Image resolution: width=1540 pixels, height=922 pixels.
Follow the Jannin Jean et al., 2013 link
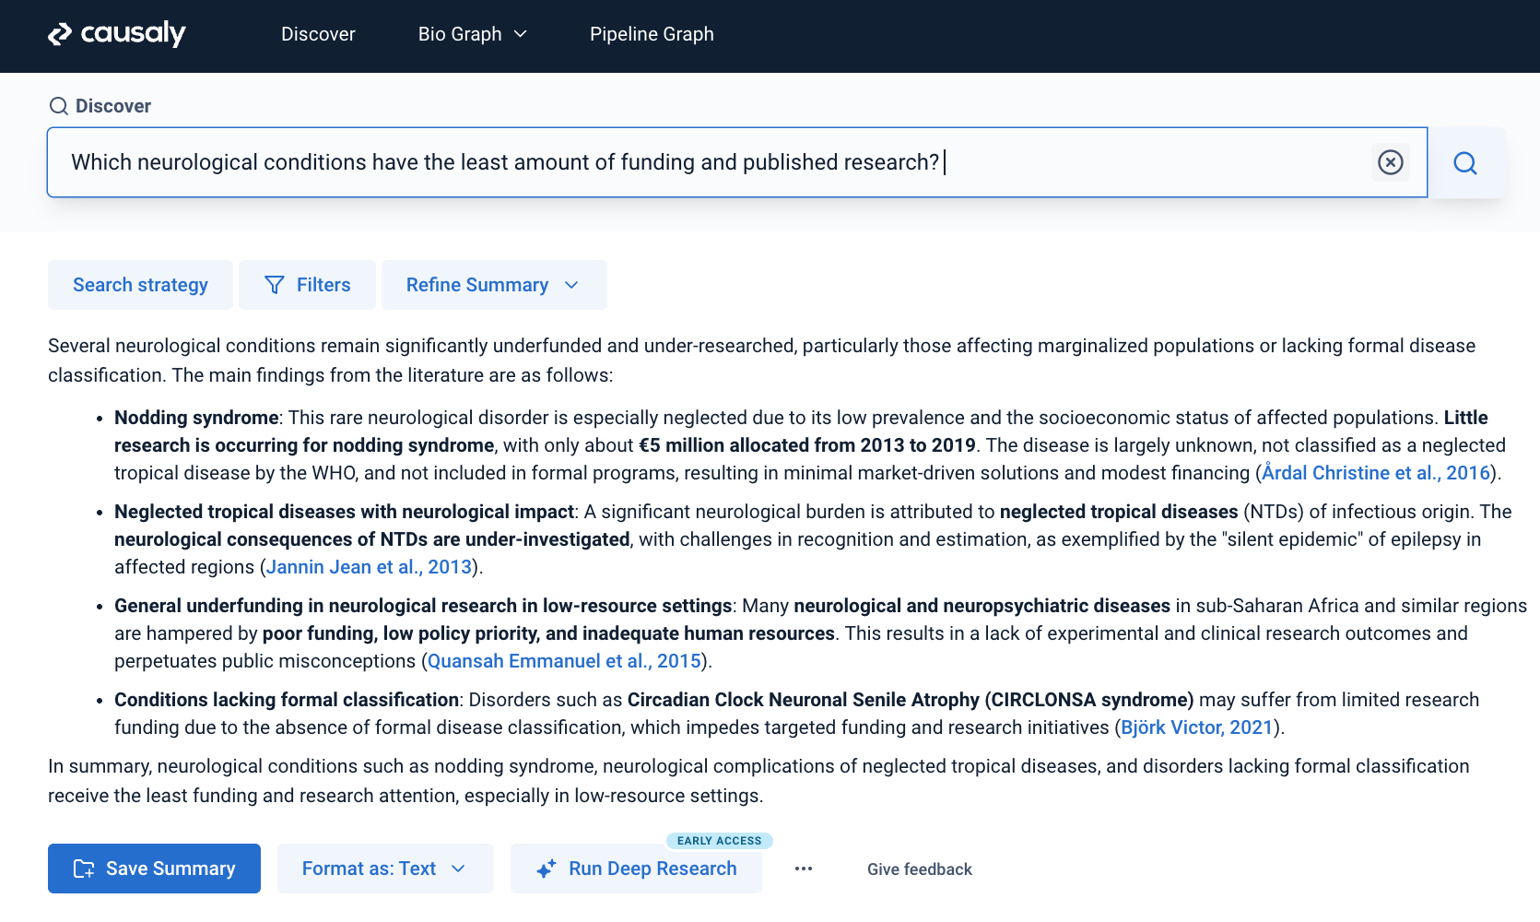click(368, 566)
